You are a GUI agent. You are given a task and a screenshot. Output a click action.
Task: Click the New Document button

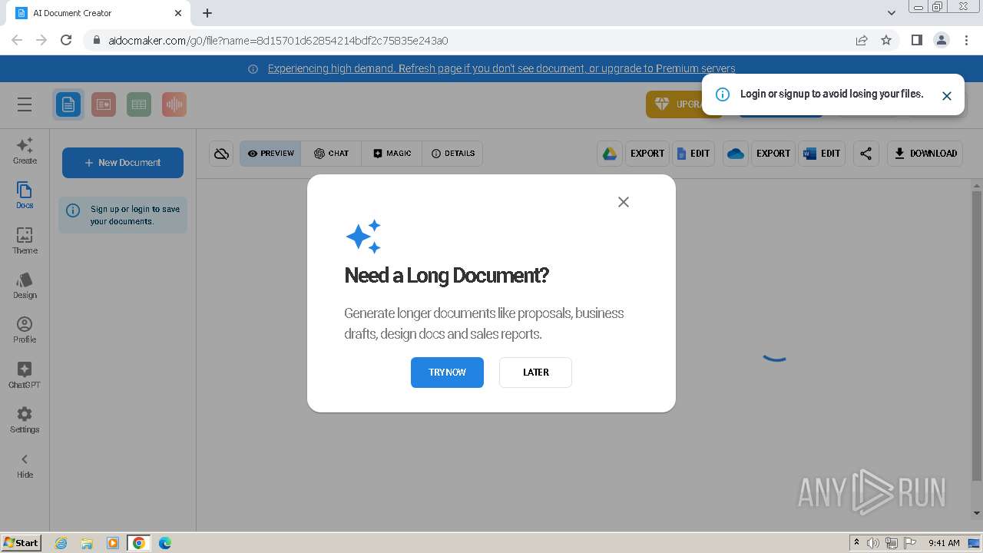(123, 163)
